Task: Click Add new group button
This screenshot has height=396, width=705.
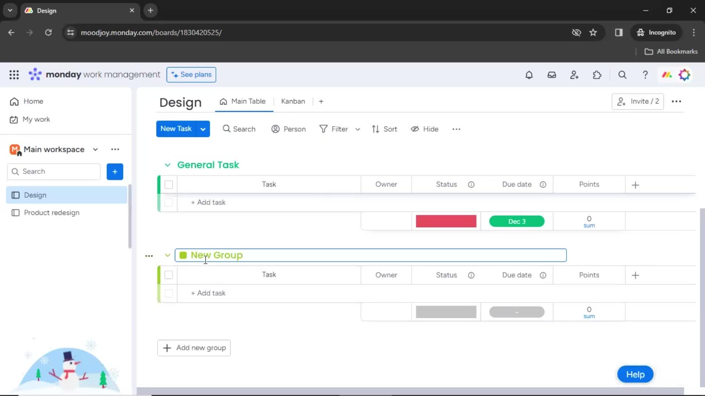Action: [x=194, y=348]
